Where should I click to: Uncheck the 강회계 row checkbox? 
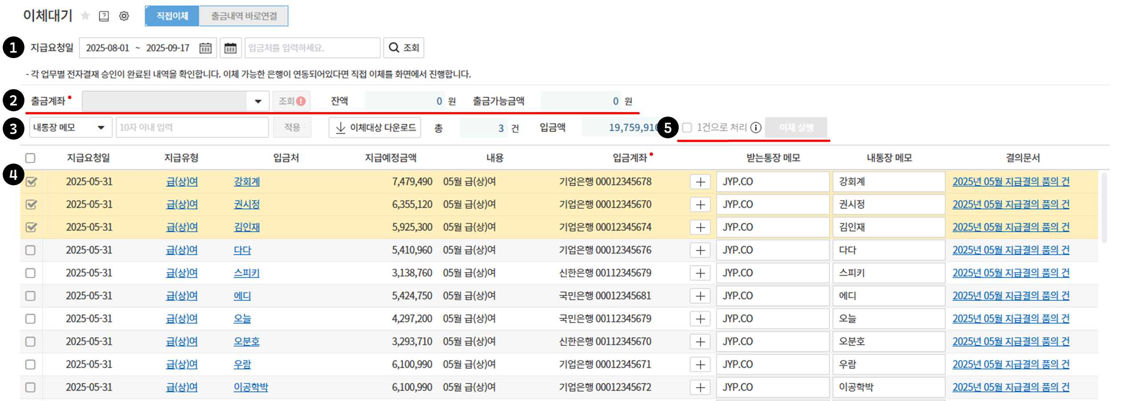pos(31,182)
